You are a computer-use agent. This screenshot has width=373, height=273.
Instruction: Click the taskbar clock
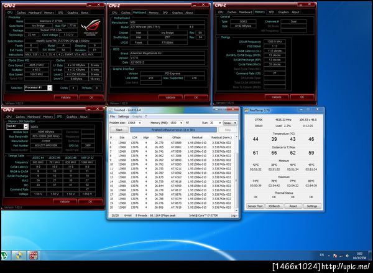coord(360,256)
